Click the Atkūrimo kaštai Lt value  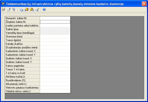(55, 77)
